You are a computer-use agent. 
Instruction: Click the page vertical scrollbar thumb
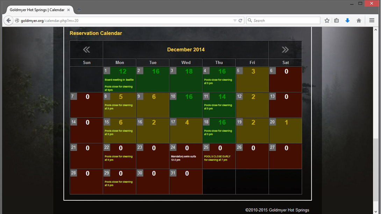click(x=376, y=170)
